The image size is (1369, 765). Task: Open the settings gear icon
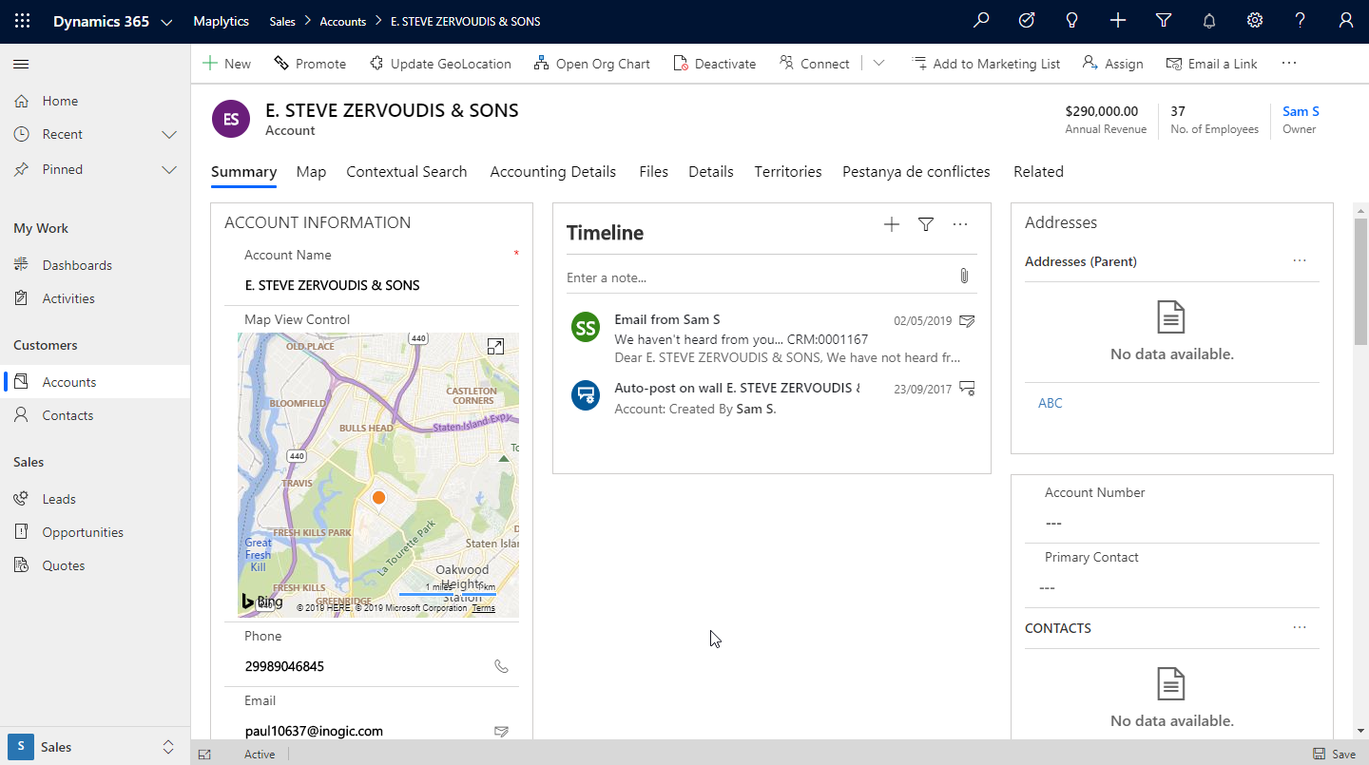1255,21
